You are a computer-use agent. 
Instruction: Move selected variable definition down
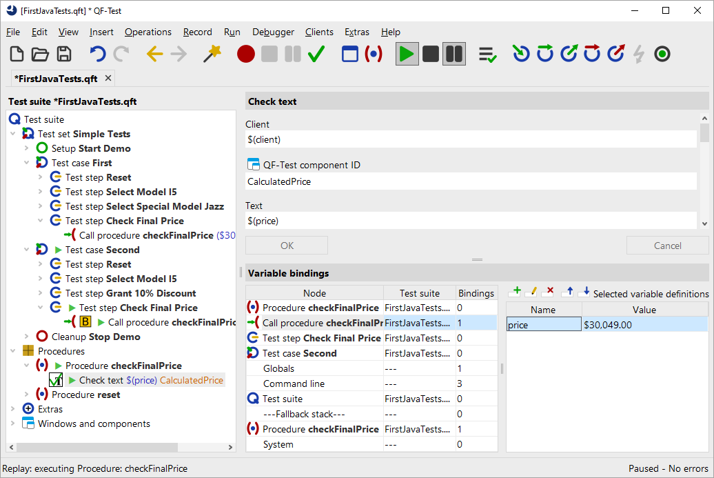click(584, 292)
